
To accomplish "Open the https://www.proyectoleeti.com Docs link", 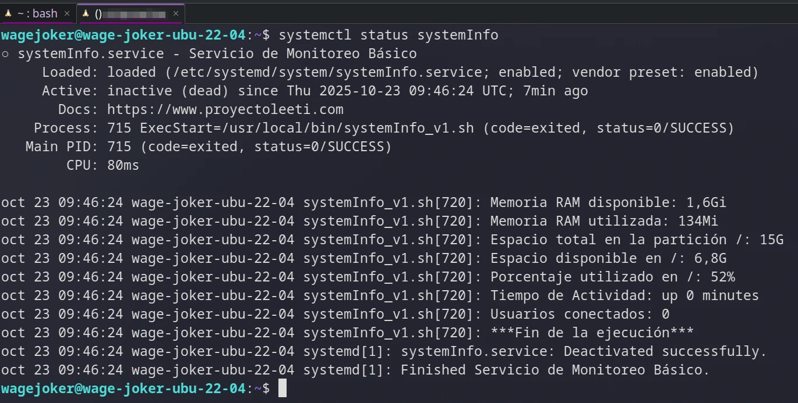I will point(225,109).
